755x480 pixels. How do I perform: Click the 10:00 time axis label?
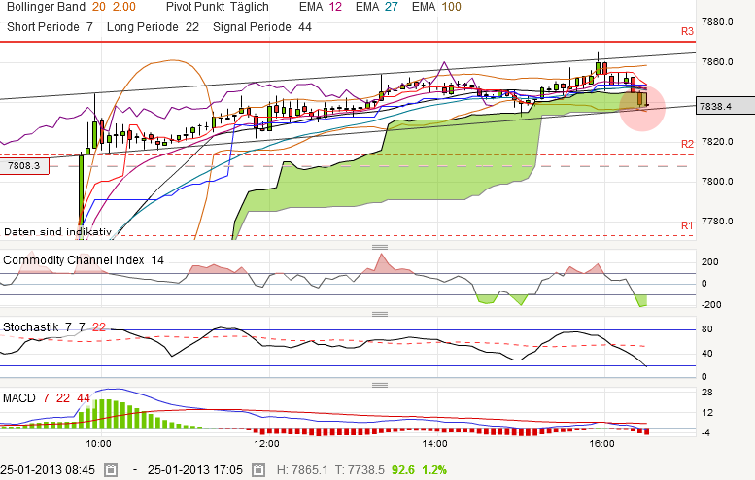tap(99, 444)
